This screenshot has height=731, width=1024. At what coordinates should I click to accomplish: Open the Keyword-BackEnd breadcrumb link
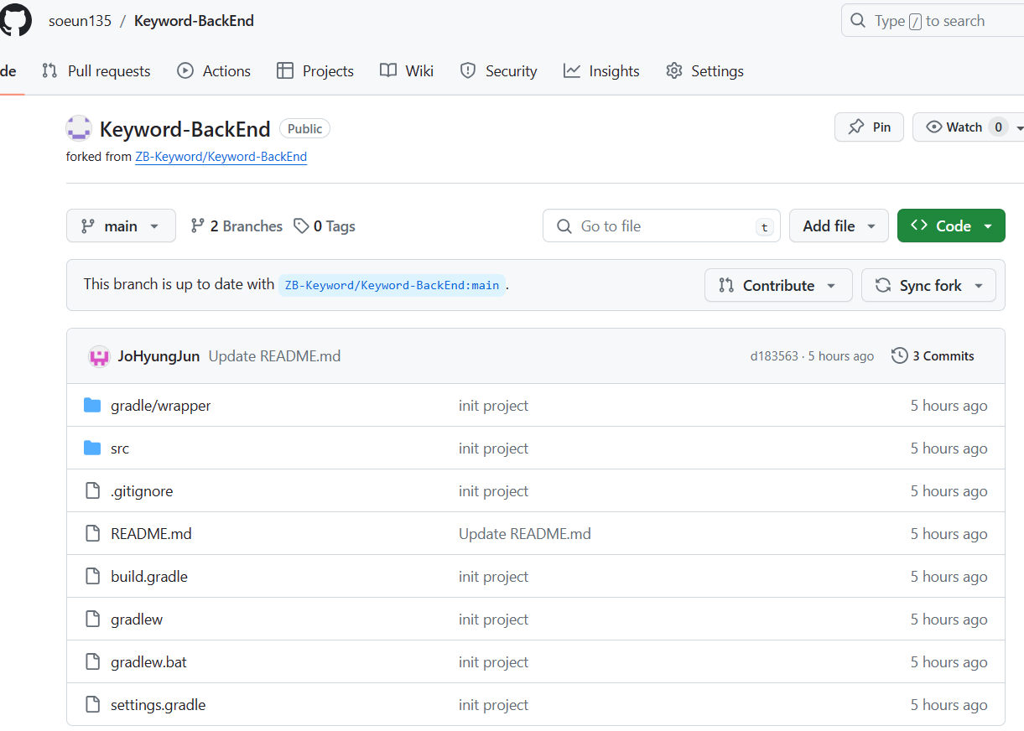(x=194, y=21)
